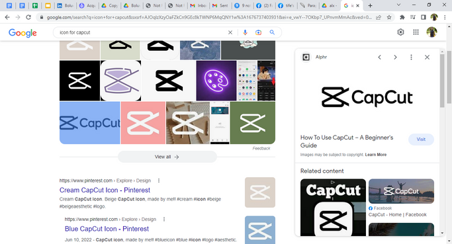Open more options for Blue CapCut result

[x=164, y=220]
